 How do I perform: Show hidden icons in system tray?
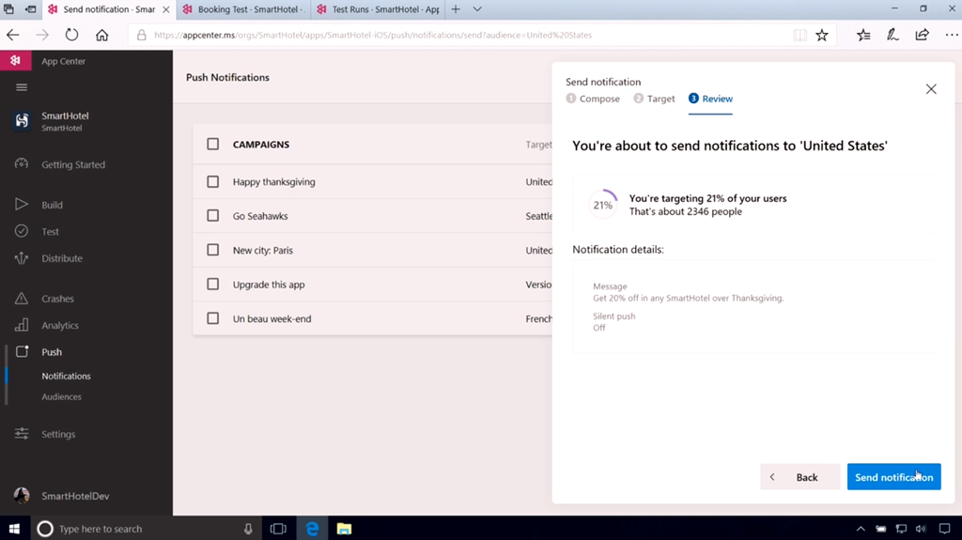pyautogui.click(x=861, y=529)
